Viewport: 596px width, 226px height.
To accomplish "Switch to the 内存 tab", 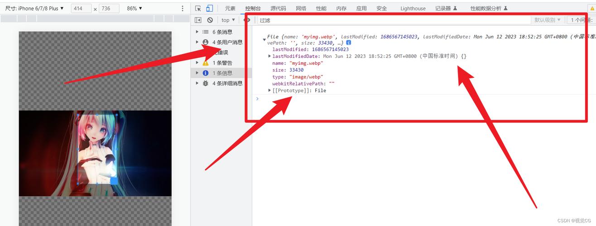I will coord(341,8).
